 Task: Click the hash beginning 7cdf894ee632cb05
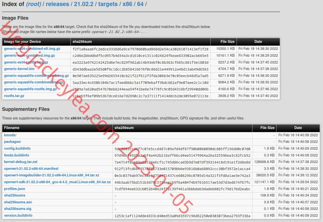coord(182,189)
